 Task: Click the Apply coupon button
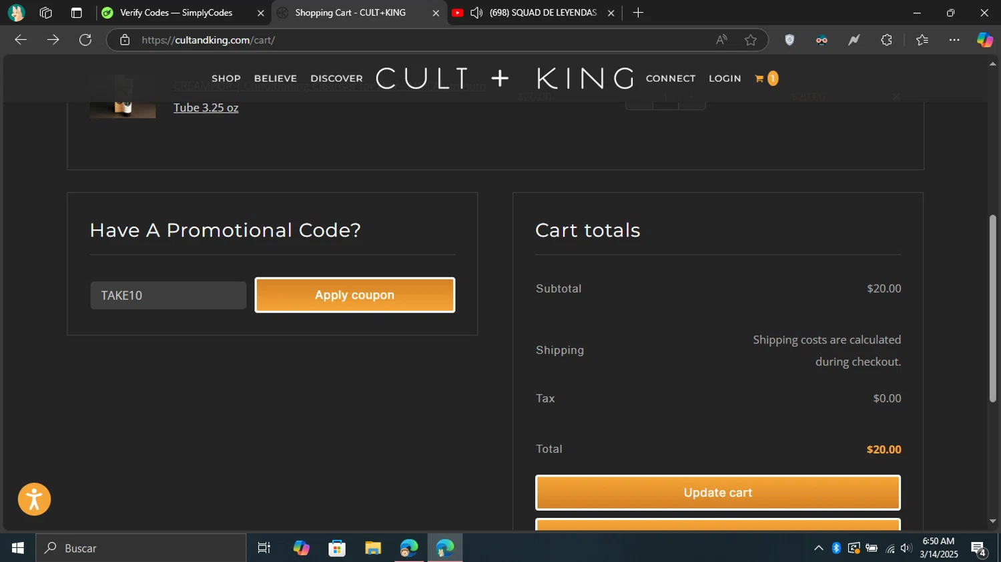point(355,295)
